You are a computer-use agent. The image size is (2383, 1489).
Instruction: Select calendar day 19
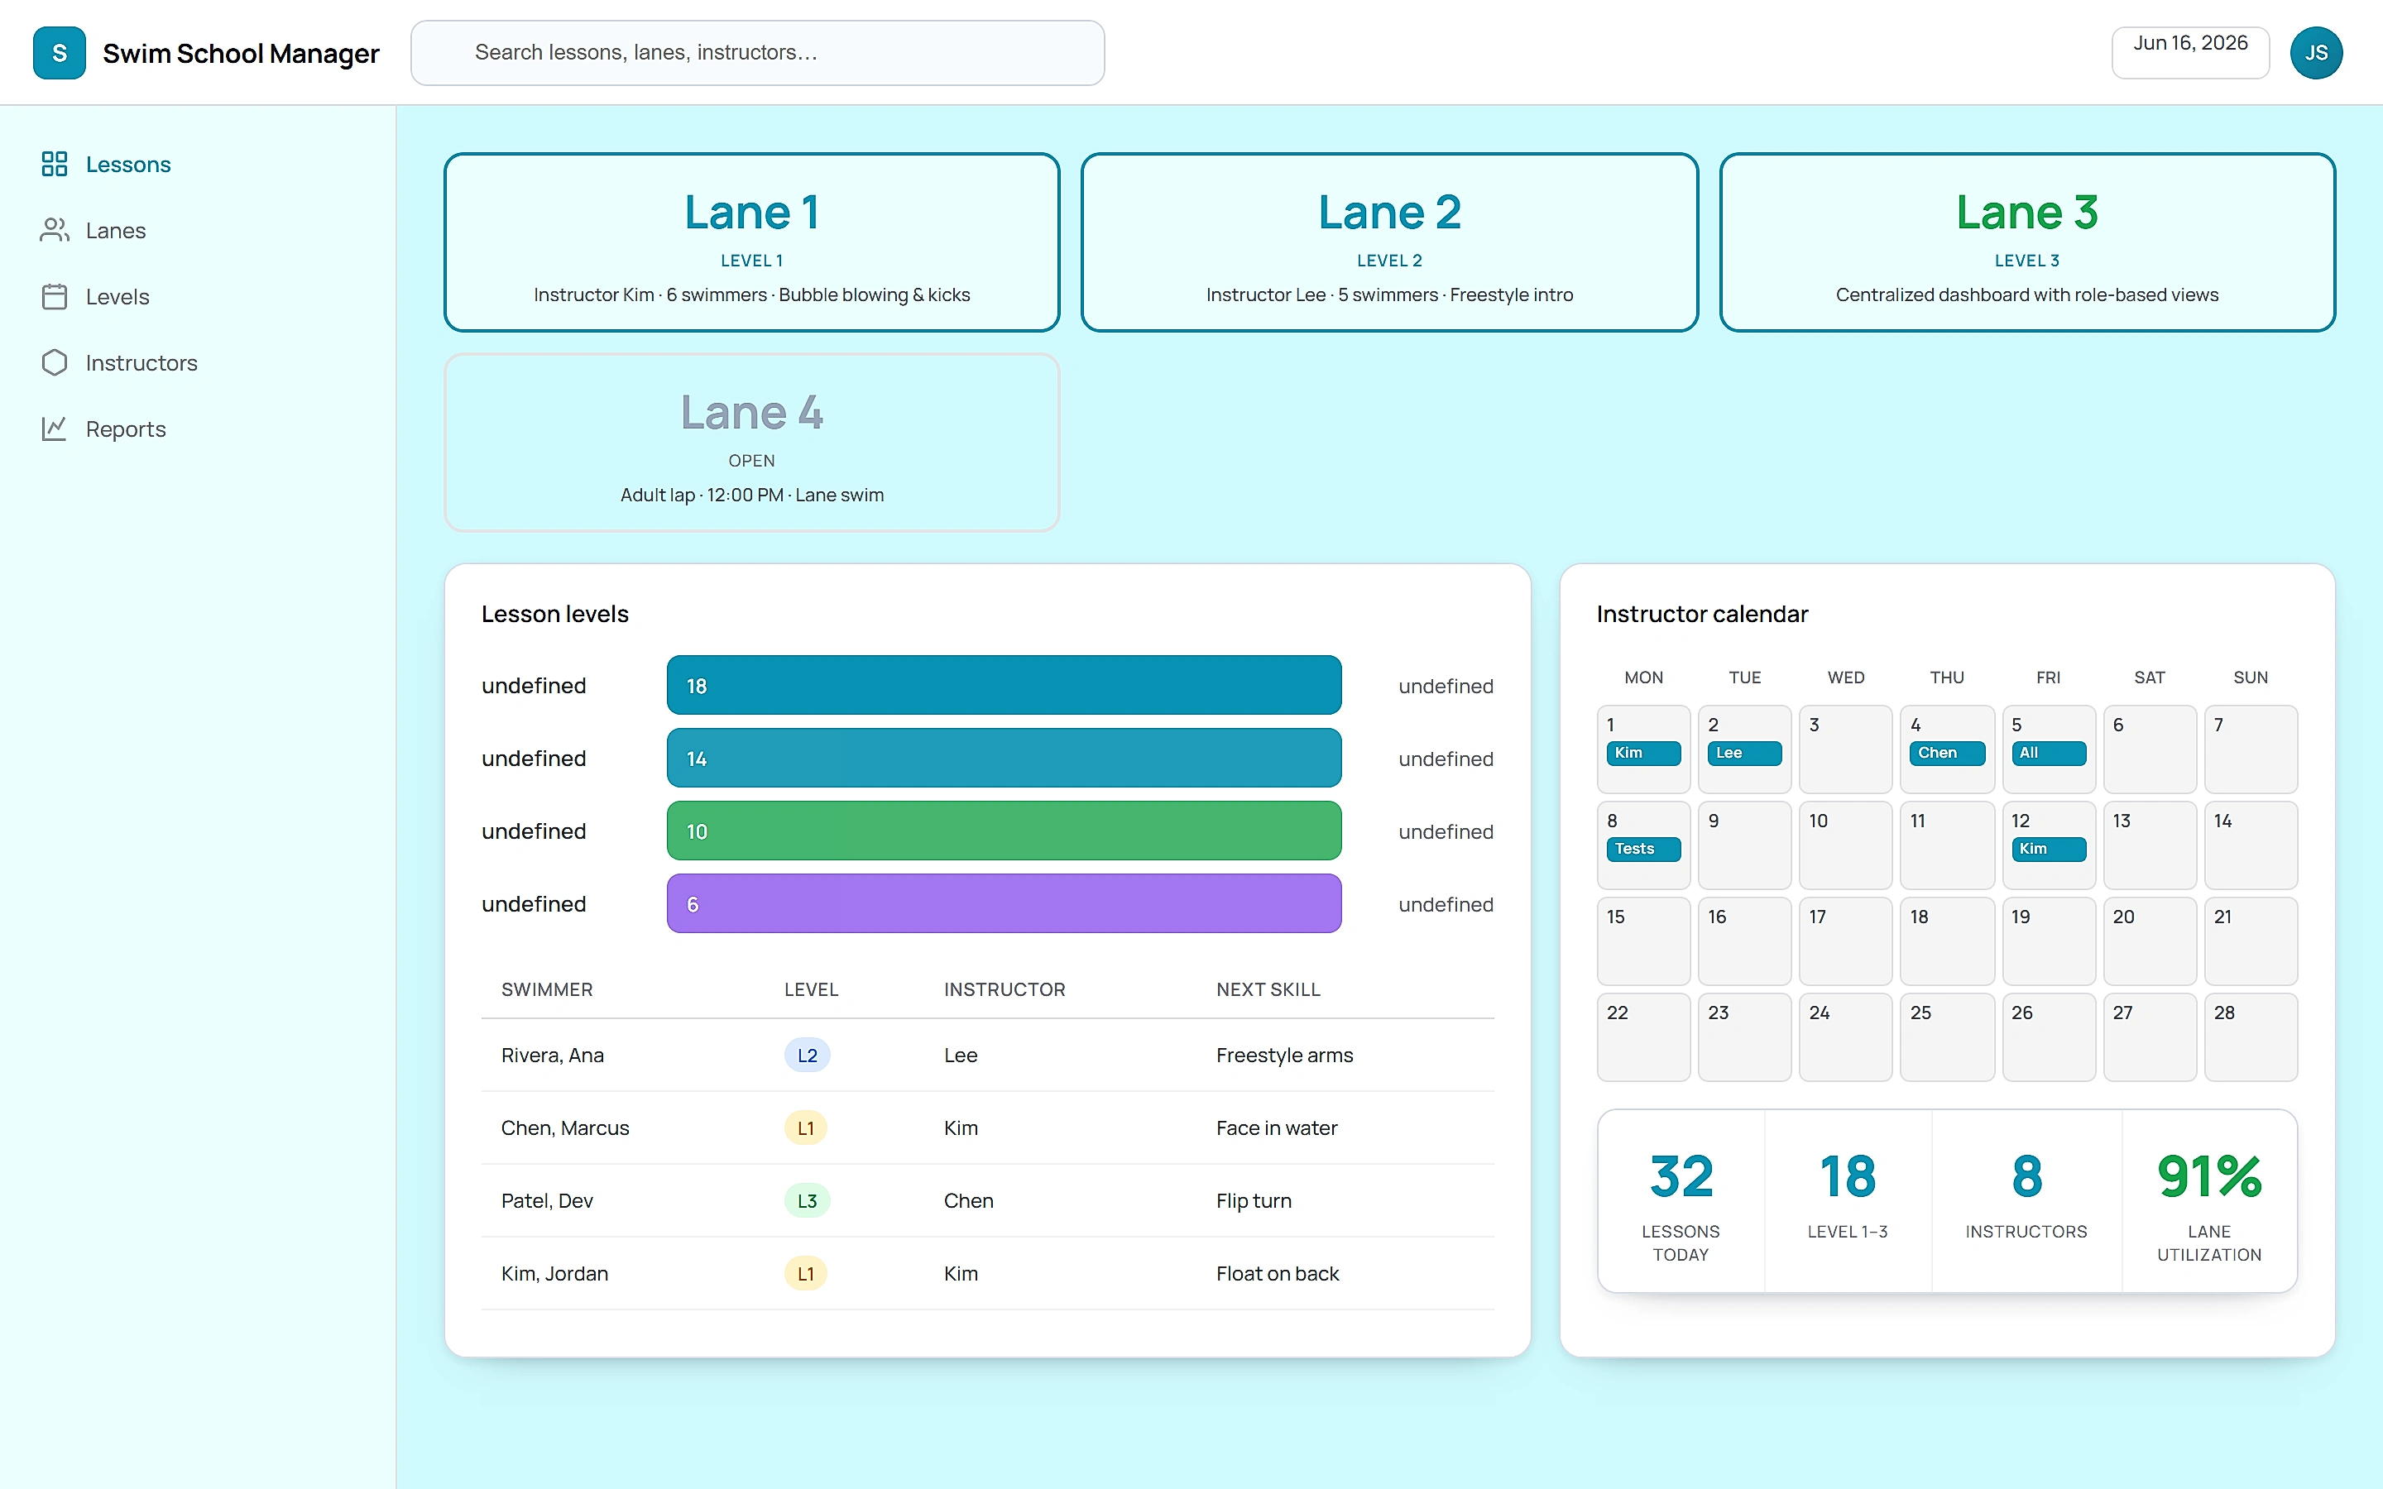click(x=2048, y=941)
